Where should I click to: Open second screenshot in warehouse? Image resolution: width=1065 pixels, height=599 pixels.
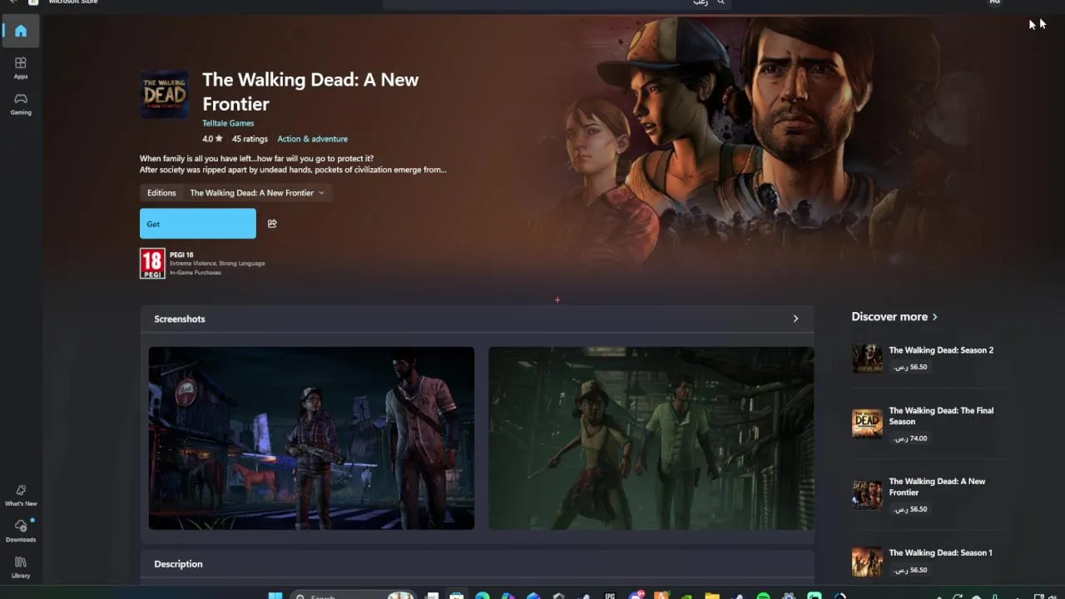pos(651,438)
